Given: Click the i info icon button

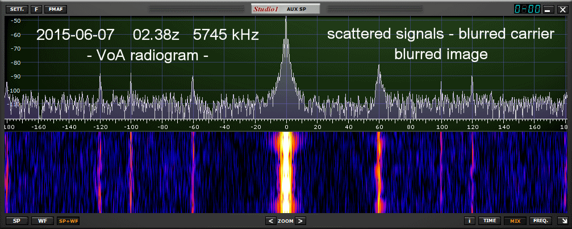Looking at the screenshot, I should click(470, 220).
